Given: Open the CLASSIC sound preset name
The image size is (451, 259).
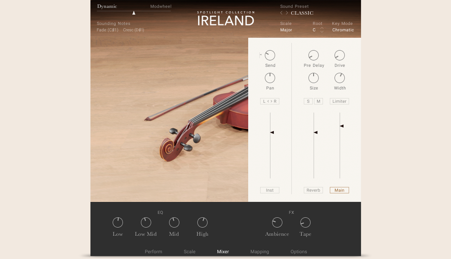Looking at the screenshot, I should tap(302, 13).
